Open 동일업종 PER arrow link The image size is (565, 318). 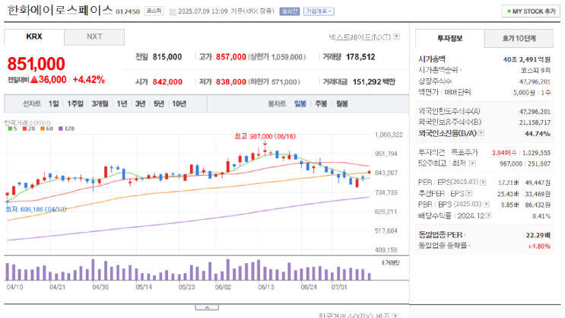[465, 235]
